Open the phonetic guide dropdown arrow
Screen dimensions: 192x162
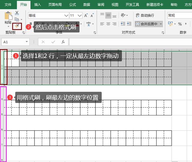93,24
